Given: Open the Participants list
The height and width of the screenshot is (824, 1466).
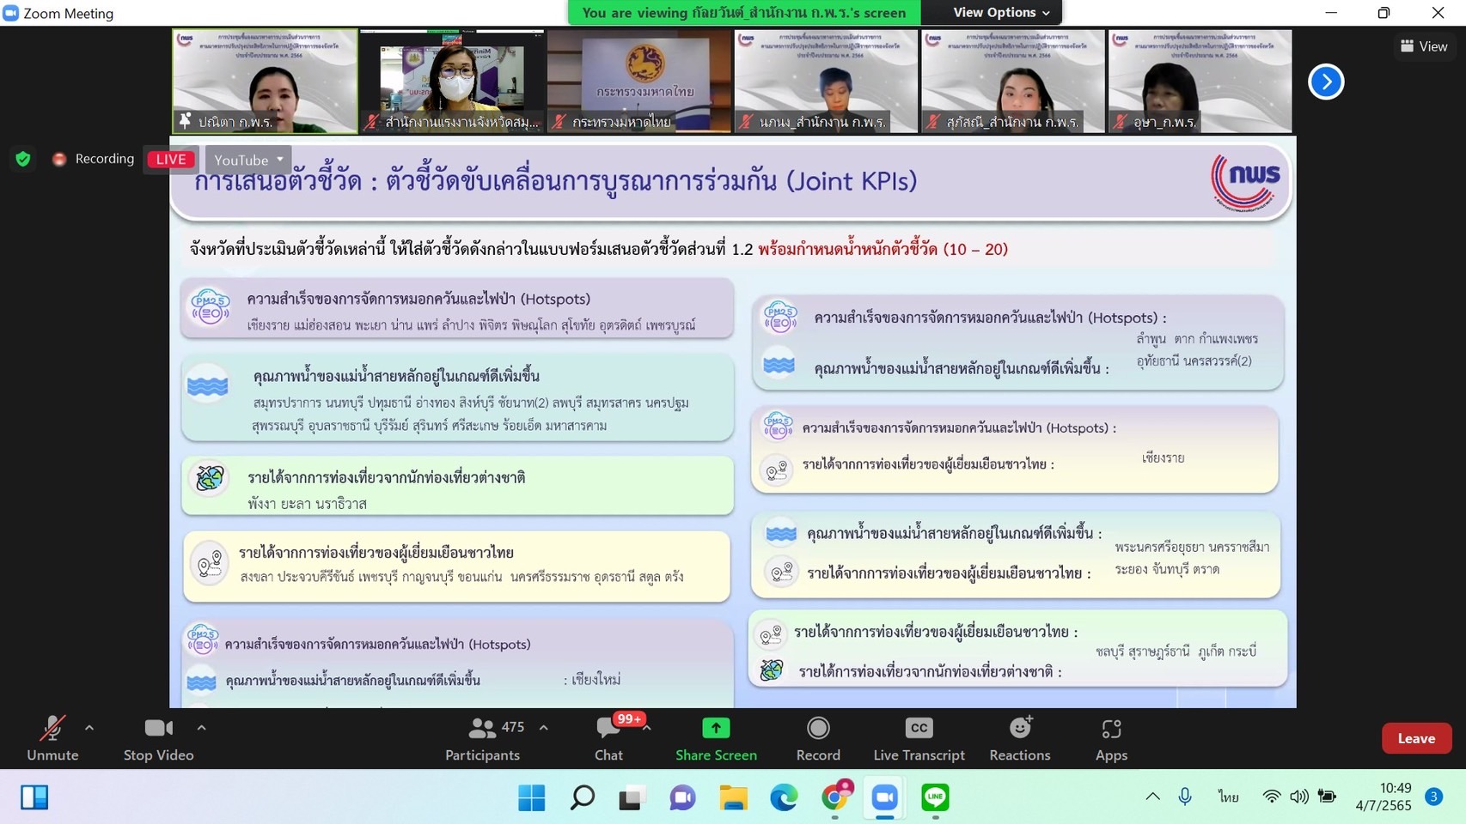Looking at the screenshot, I should tap(483, 739).
